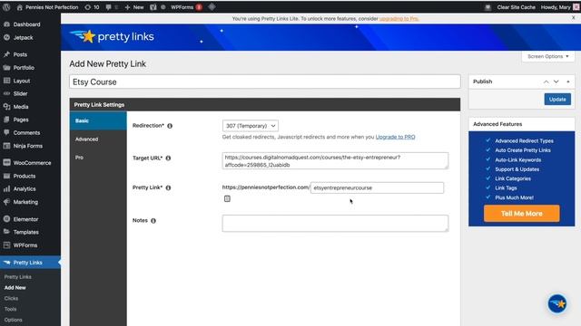The image size is (581, 326).
Task: Open Clicks submenu entry
Action: [x=11, y=298]
